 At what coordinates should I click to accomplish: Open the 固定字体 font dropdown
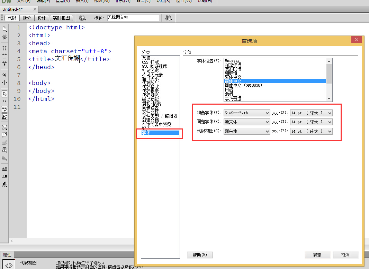pyautogui.click(x=246, y=122)
